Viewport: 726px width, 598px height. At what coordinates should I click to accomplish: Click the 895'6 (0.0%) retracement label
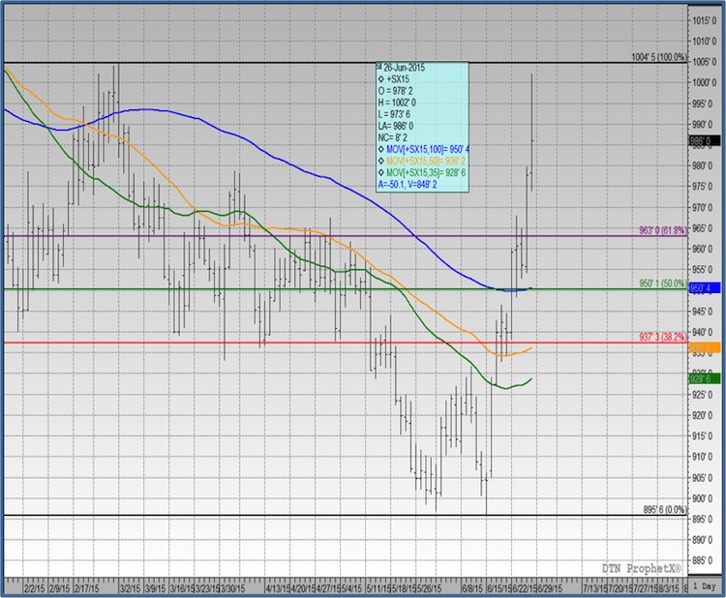coord(665,510)
